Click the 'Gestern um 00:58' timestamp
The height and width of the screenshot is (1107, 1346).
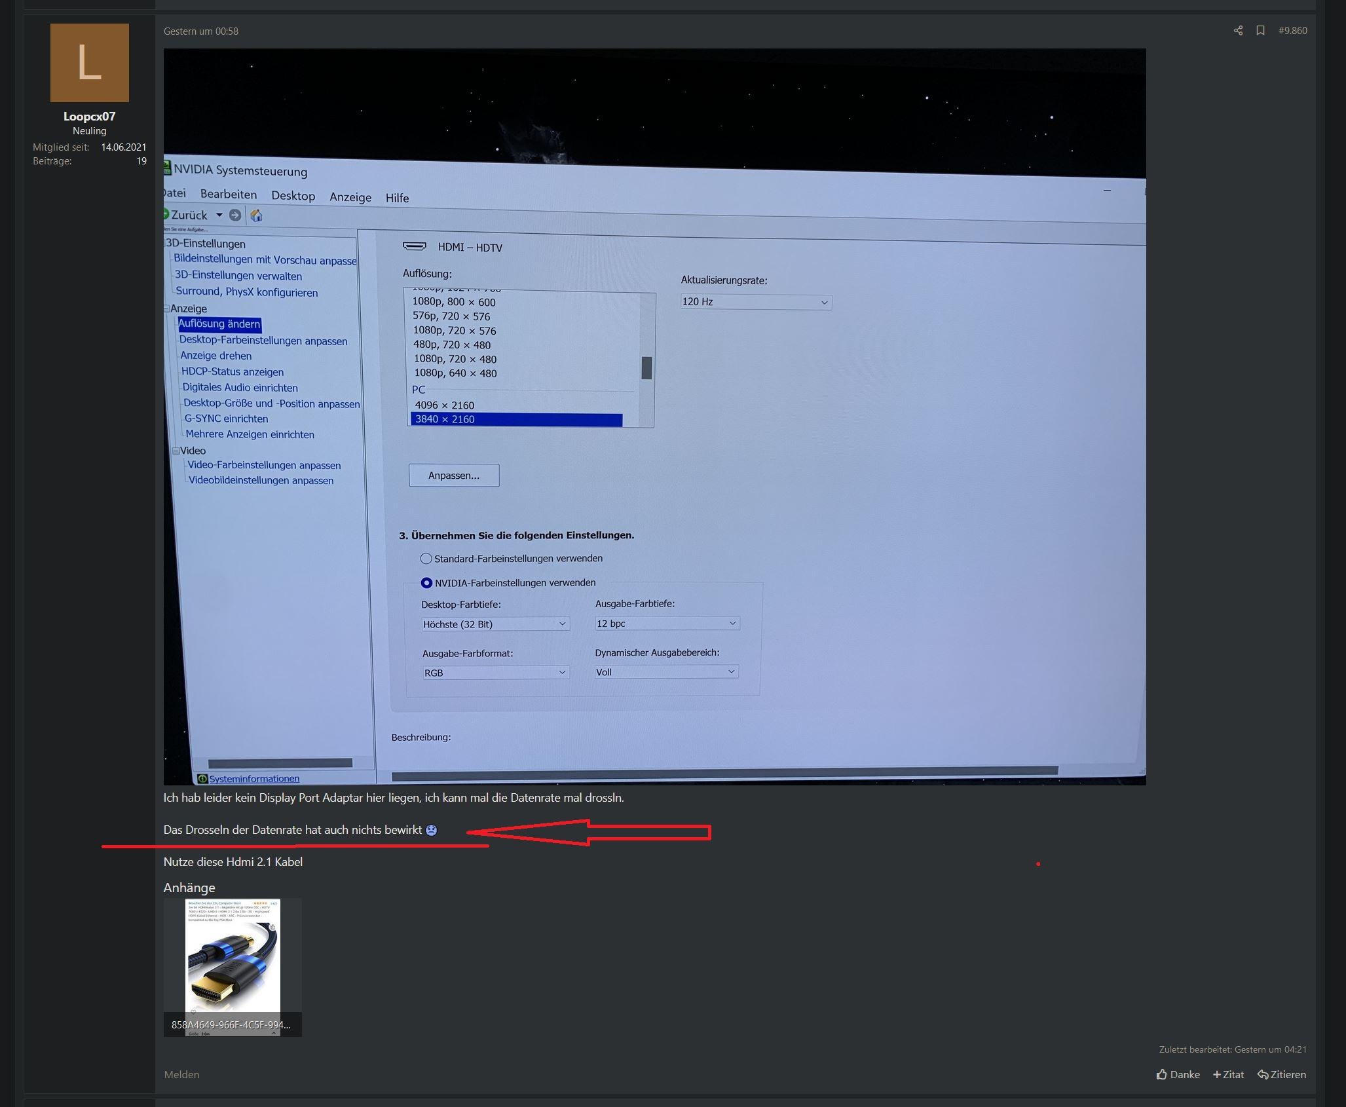201,31
